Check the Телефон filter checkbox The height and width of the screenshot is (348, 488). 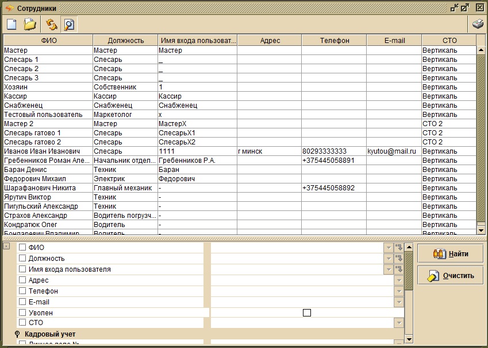click(22, 291)
